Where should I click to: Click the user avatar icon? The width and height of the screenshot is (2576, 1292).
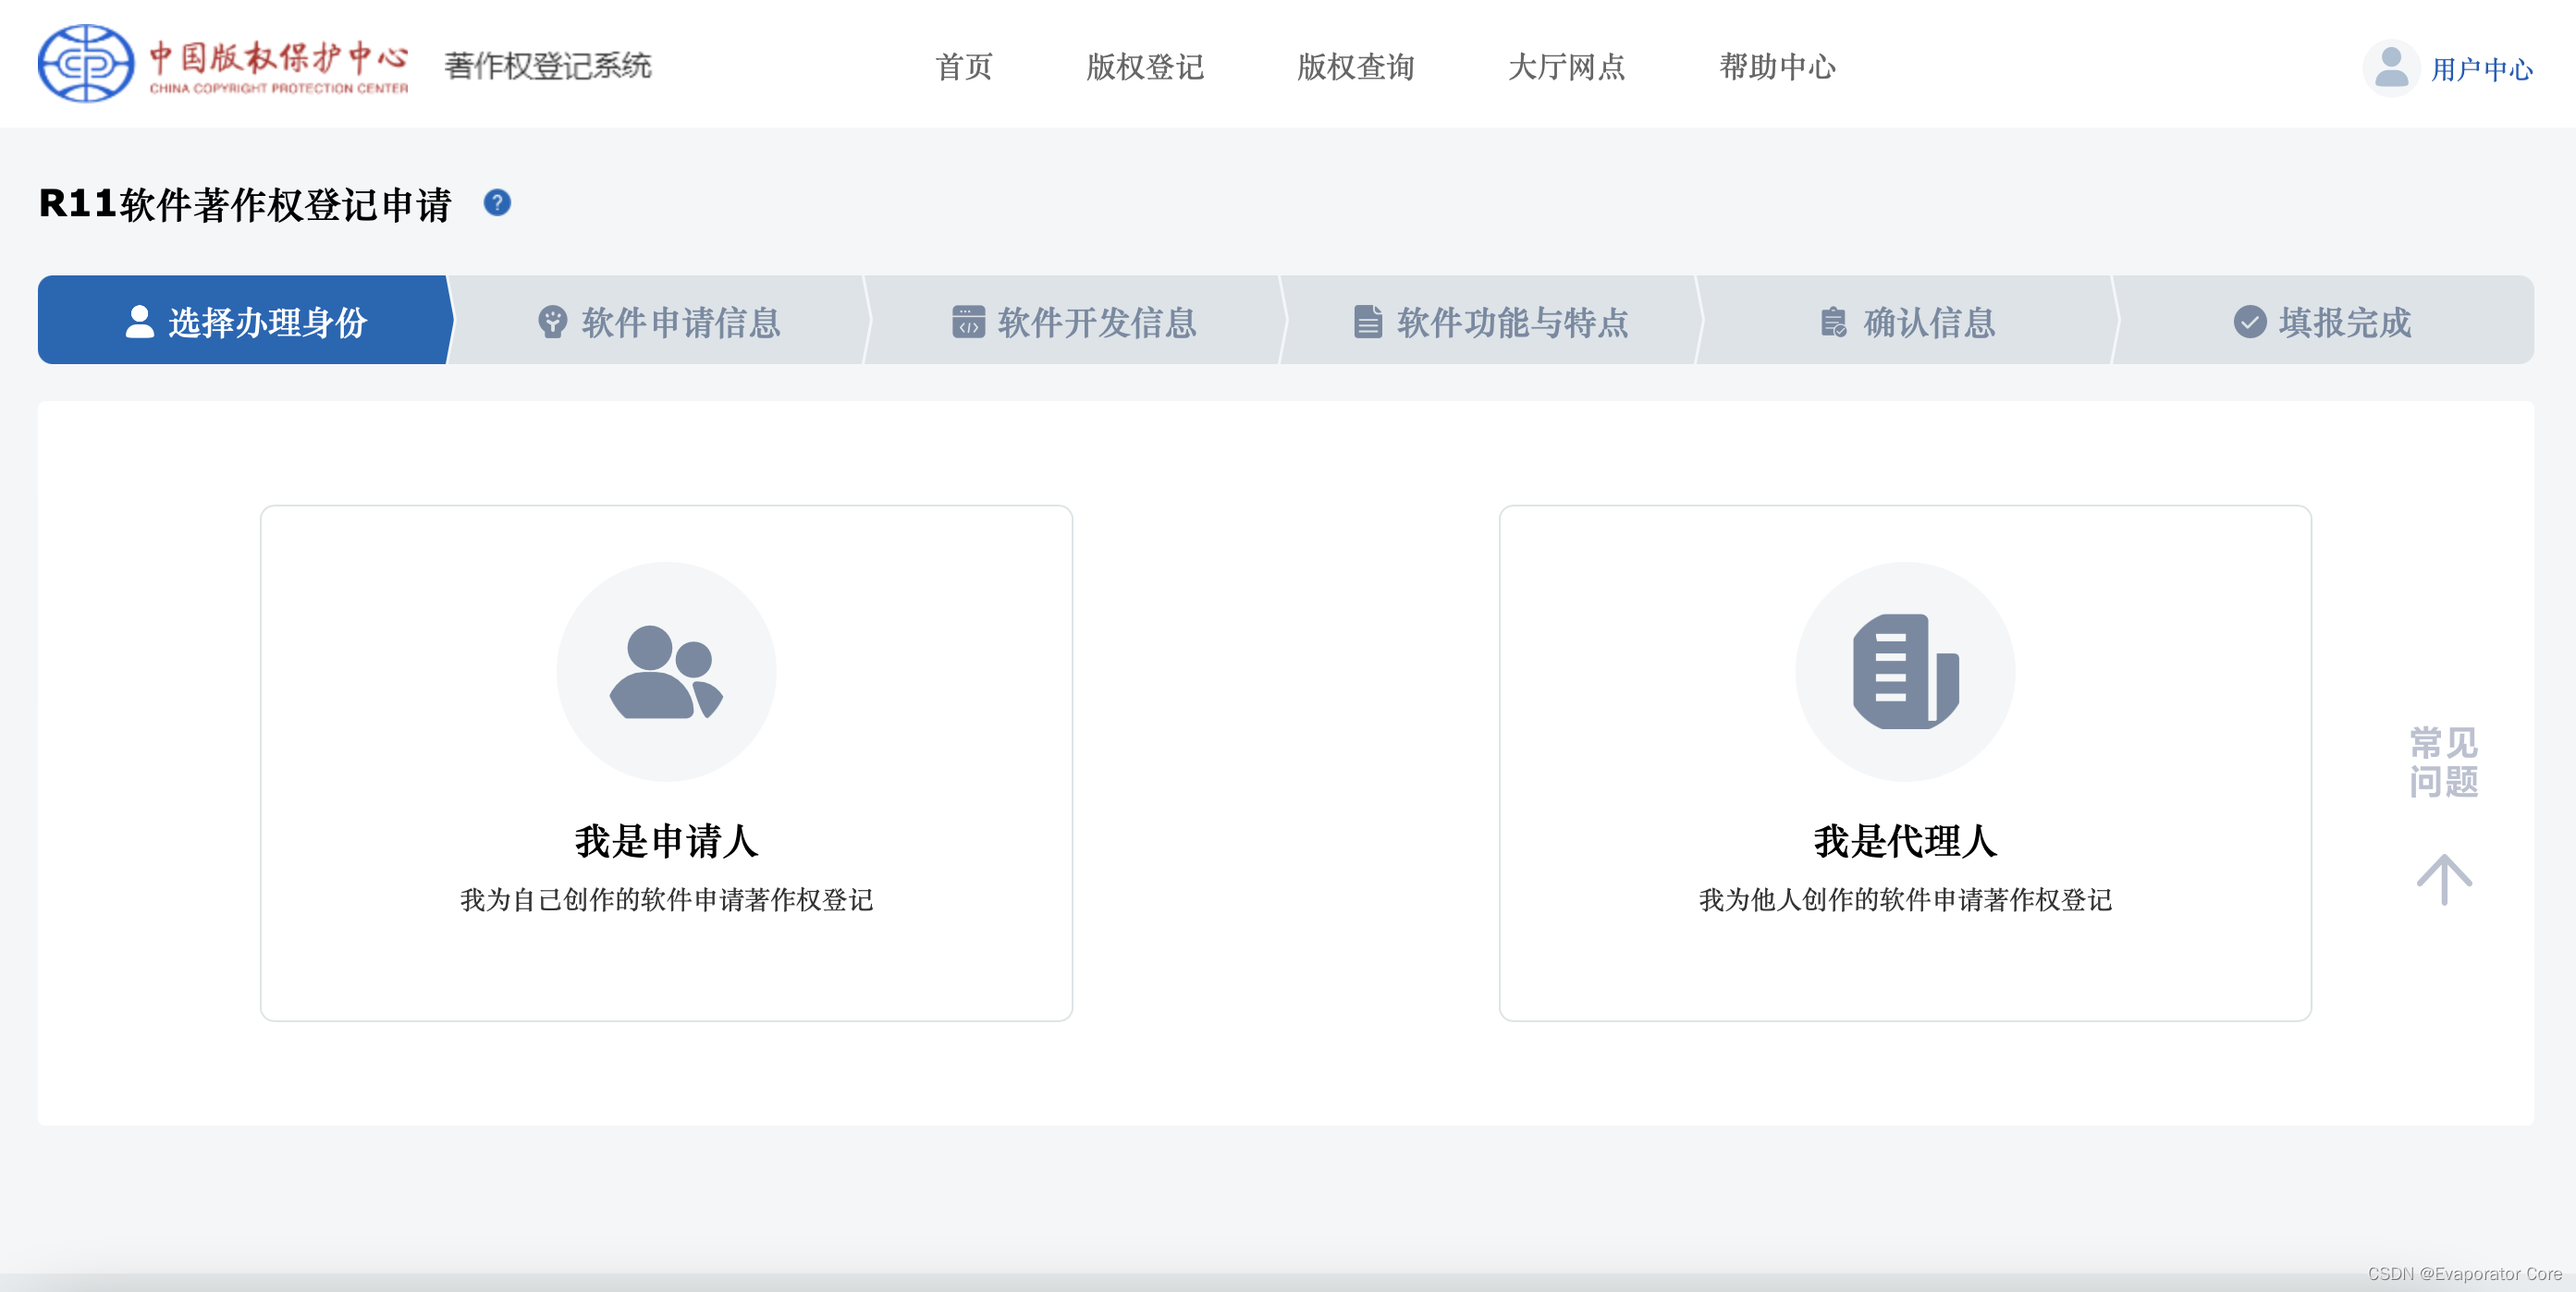point(2390,68)
